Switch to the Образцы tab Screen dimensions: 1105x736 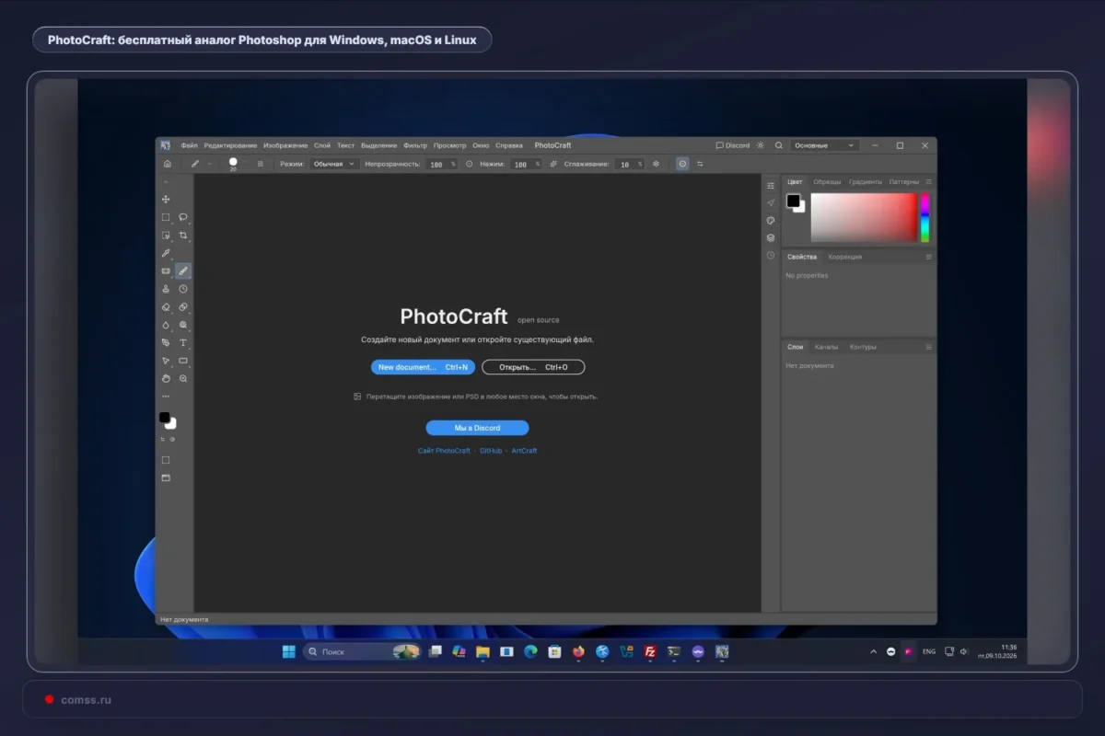[x=827, y=182]
